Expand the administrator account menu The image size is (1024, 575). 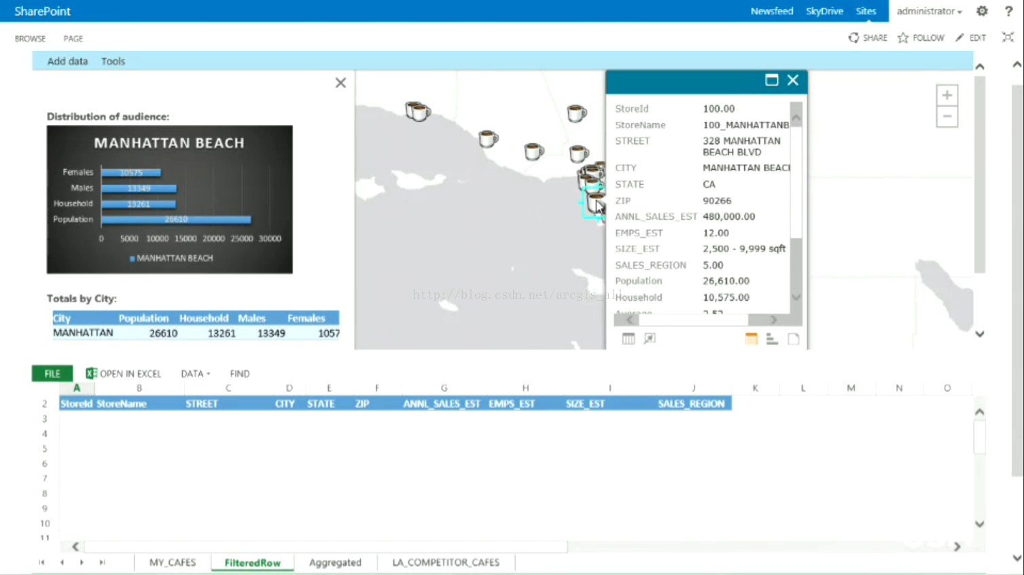coord(929,11)
